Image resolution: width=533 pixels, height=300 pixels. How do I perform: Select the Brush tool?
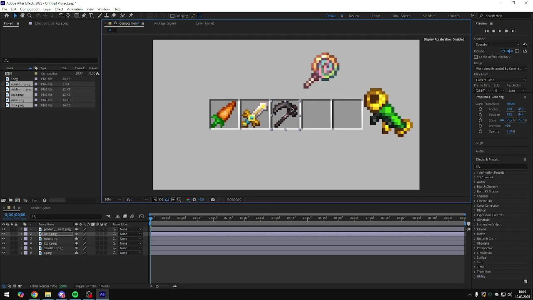[100, 15]
